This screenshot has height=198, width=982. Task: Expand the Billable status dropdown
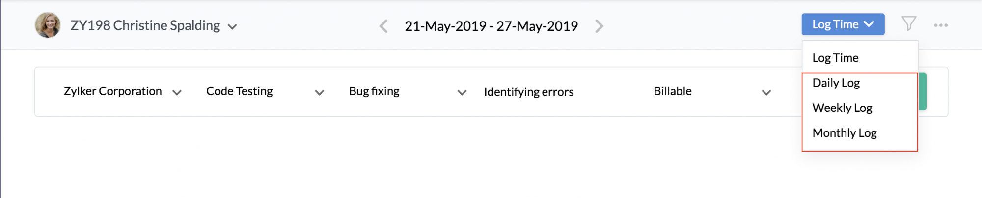(766, 92)
